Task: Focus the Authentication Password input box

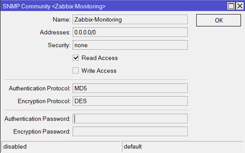Action: coord(130,119)
